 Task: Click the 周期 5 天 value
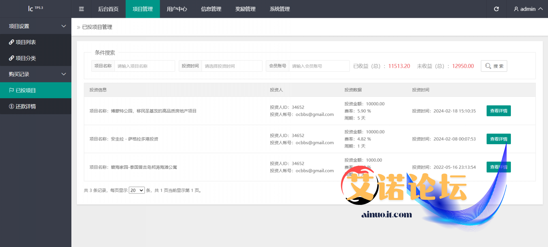click(x=361, y=118)
